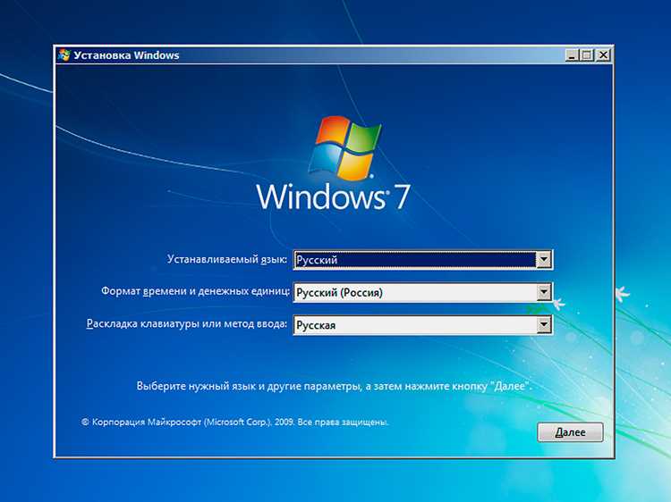Click the Раскладка клавиатуры или метод ввода label
Screen dimensions: 671x502
point(187,324)
